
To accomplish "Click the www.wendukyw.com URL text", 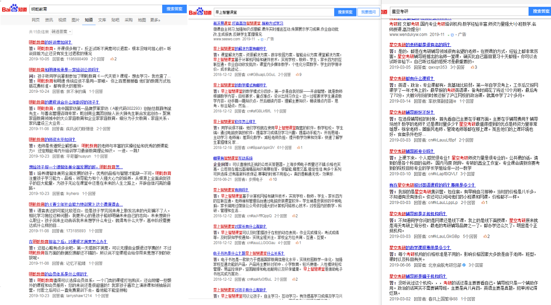I will [x=408, y=35].
